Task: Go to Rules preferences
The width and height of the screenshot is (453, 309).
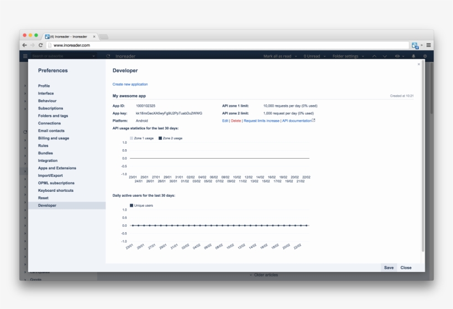Action: pos(43,146)
